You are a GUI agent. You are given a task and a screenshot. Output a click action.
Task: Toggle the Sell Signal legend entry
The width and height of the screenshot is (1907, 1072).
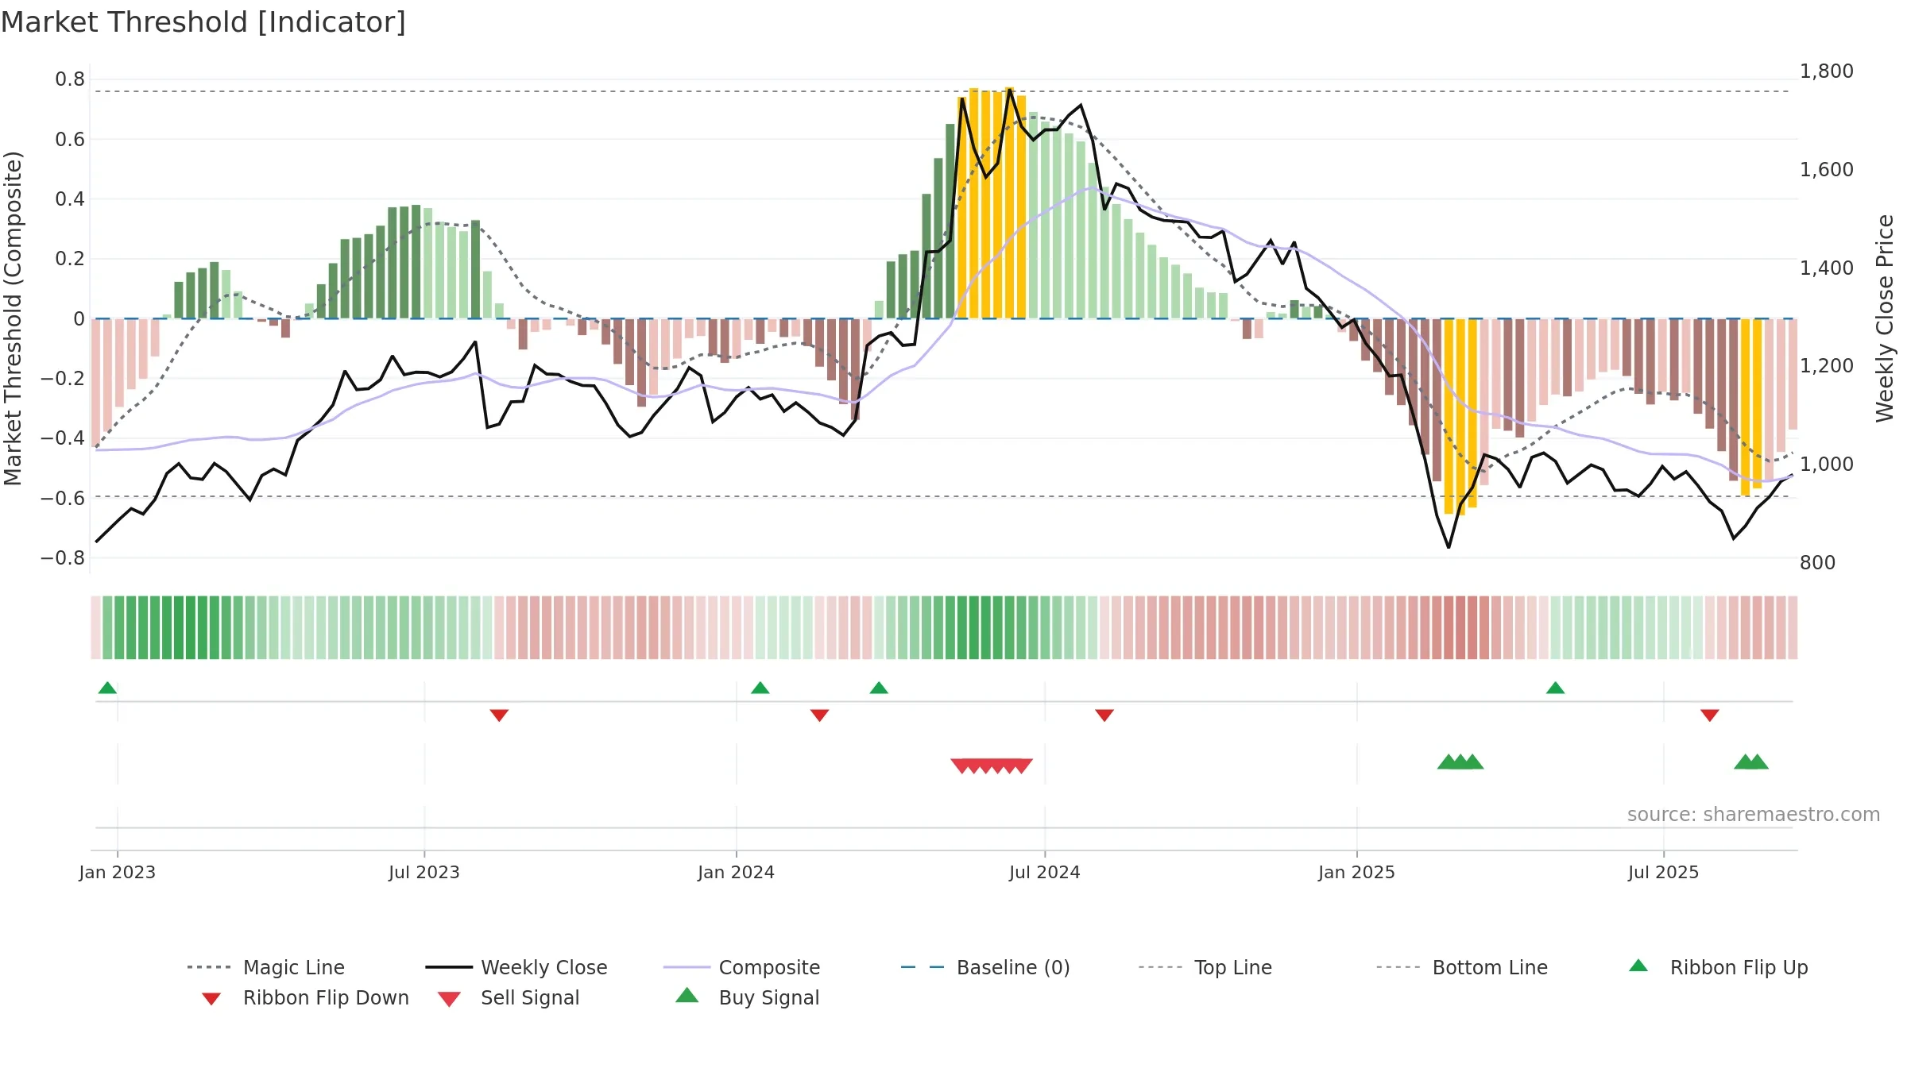tap(509, 997)
